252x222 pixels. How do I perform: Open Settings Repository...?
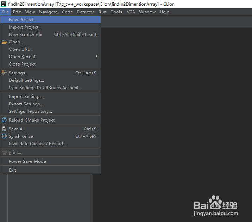[x=50, y=111]
